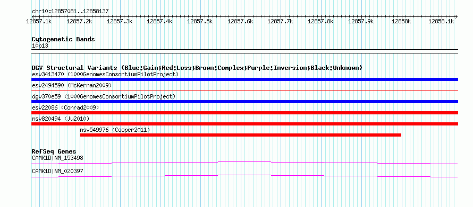The width and height of the screenshot is (473, 207).
Task: Click the 12857.6k ruler tick label
Action: point(240,21)
